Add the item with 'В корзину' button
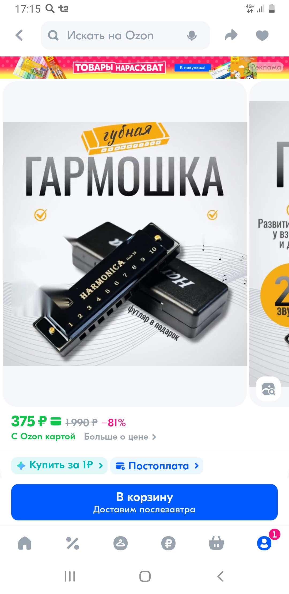Image resolution: width=289 pixels, height=594 pixels. [x=144, y=502]
